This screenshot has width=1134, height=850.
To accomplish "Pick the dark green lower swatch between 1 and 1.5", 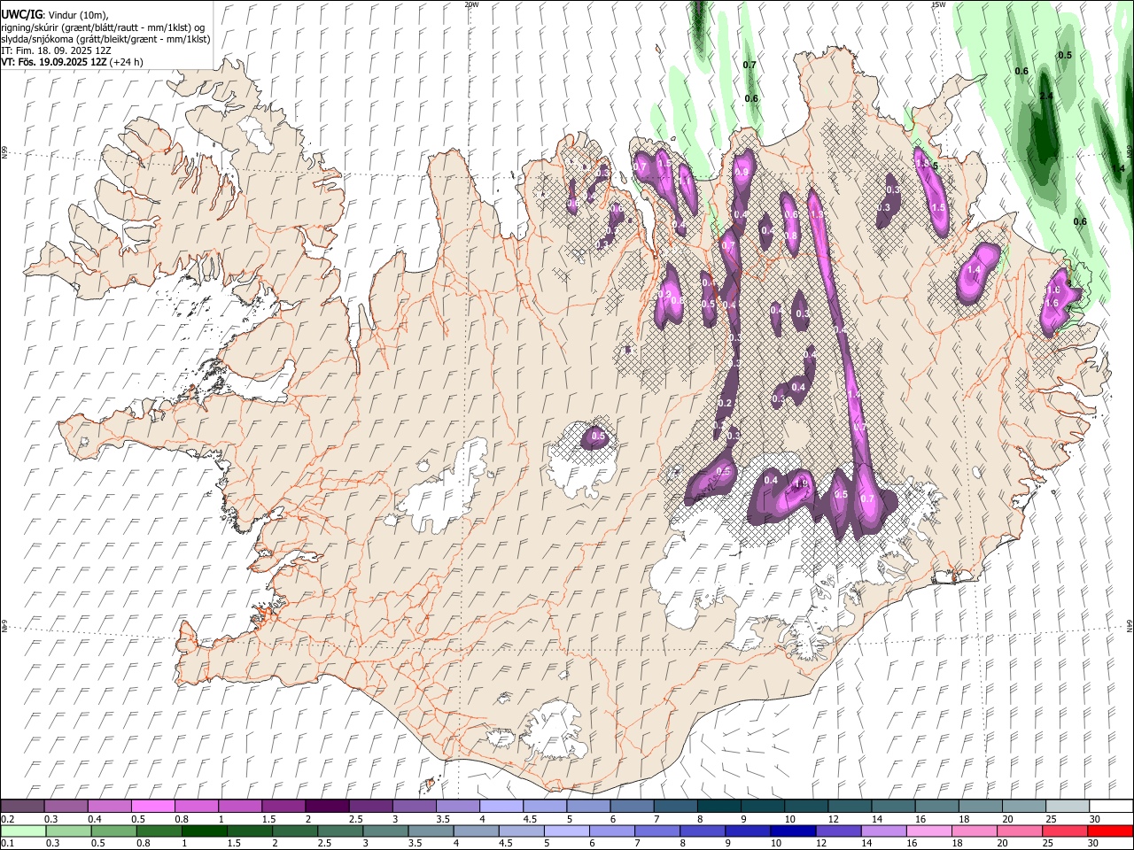I will [x=204, y=831].
